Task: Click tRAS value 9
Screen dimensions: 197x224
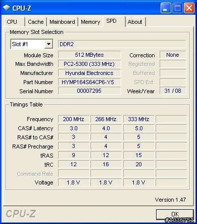Action: [x=74, y=155]
